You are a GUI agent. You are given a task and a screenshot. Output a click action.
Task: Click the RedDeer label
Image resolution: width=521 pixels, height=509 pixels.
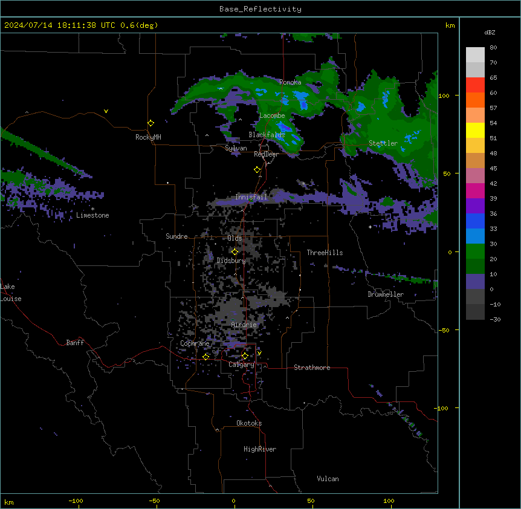(x=266, y=154)
